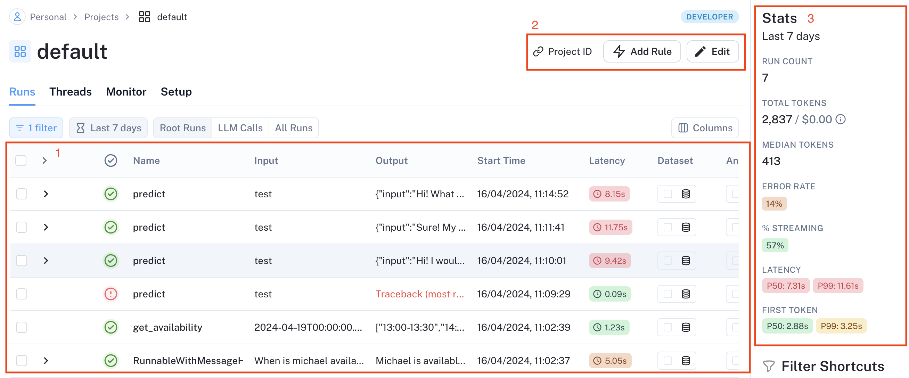909x378 pixels.
Task: Expand the RunnableWithMessageH run row
Action: pyautogui.click(x=45, y=360)
